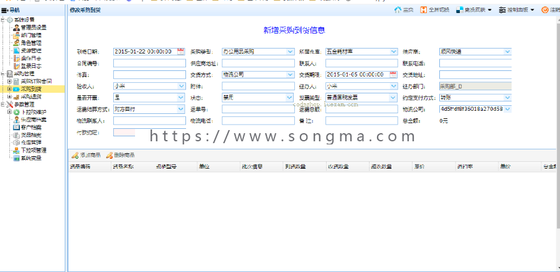Viewport: 560px width, 272px height.
Task: Click the 备注 input field
Action: click(x=362, y=121)
